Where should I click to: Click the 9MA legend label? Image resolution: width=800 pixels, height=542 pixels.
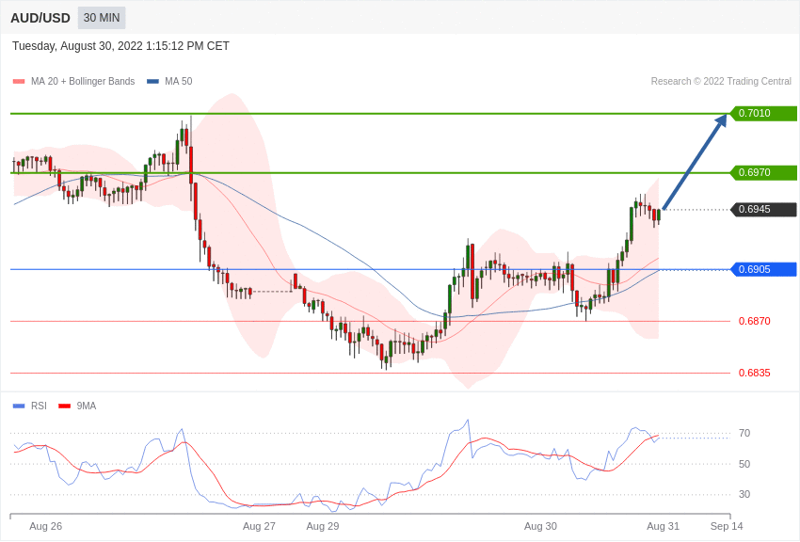pos(87,406)
